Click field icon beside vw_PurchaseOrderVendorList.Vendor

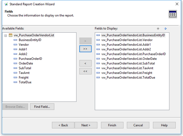coord(98,40)
